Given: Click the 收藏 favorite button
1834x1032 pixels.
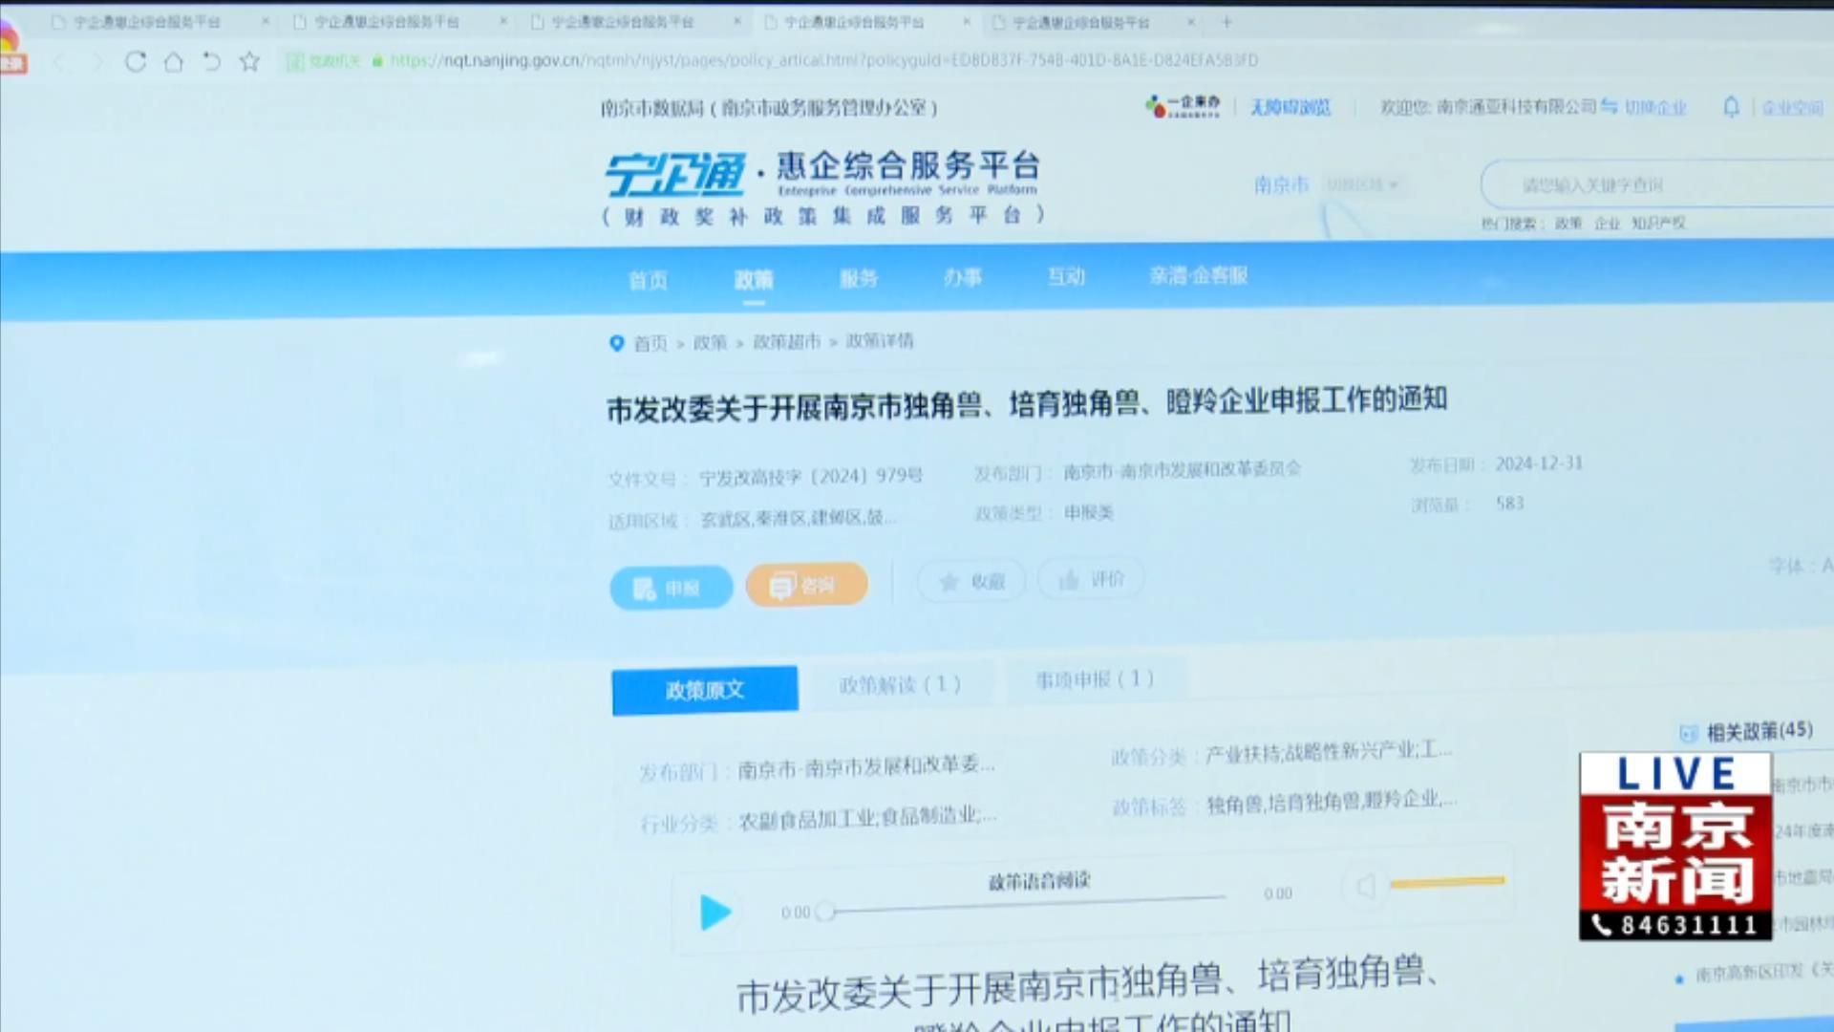Looking at the screenshot, I should coord(971,581).
